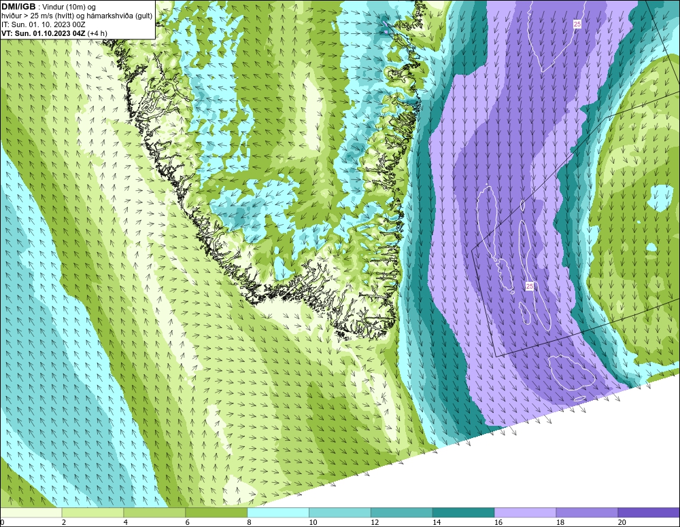Click the 'VT: Sun. 01.10.2023 04Z' line
The image size is (680, 527).
point(54,33)
